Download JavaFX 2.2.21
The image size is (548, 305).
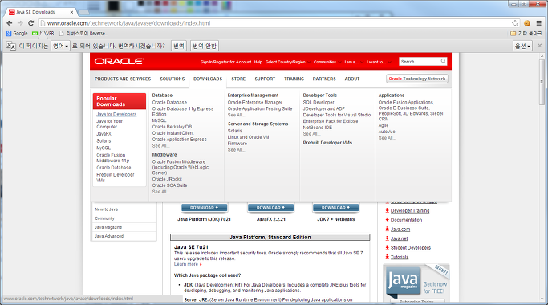click(x=271, y=208)
